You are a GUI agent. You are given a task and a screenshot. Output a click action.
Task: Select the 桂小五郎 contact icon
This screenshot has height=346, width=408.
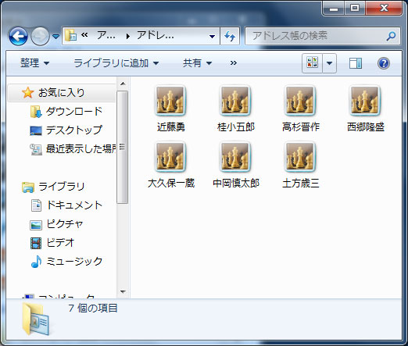(235, 101)
